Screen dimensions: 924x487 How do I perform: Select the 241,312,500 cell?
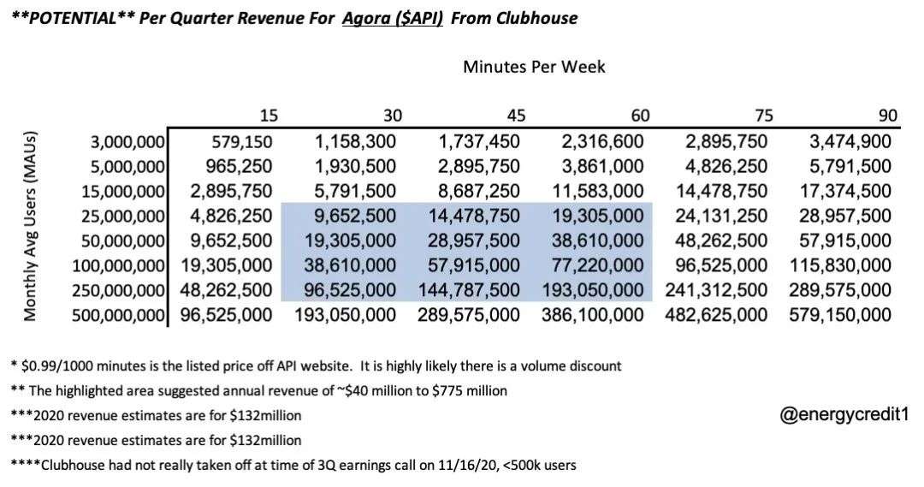717,291
